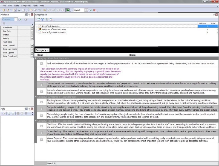Viewport: 219px width, 166px height.
Task: Click the green highlighted toolbar icon
Action: click(67, 10)
